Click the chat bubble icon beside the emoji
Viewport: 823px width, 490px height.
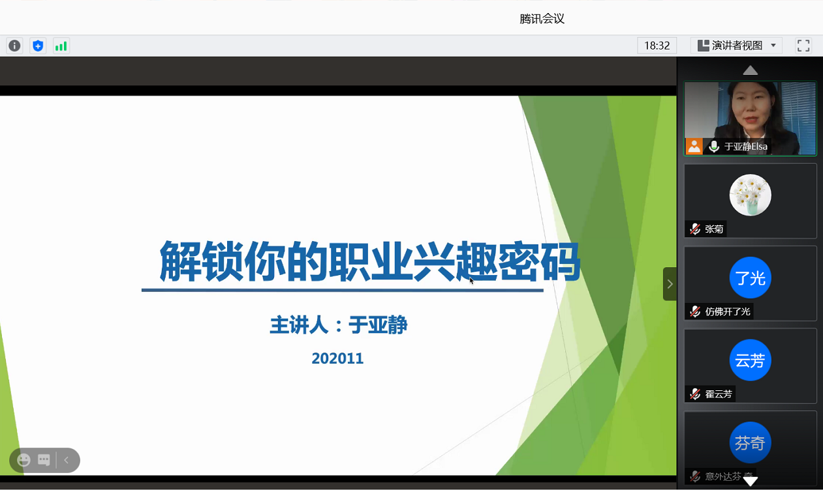44,461
